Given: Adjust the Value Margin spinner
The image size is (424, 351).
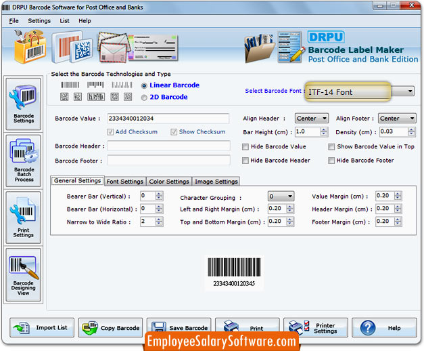Looking at the screenshot, I should [398, 196].
